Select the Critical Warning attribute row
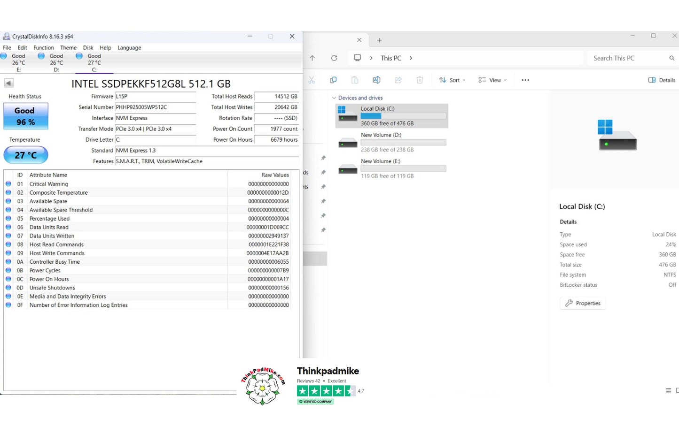Image resolution: width=679 pixels, height=426 pixels. click(147, 184)
